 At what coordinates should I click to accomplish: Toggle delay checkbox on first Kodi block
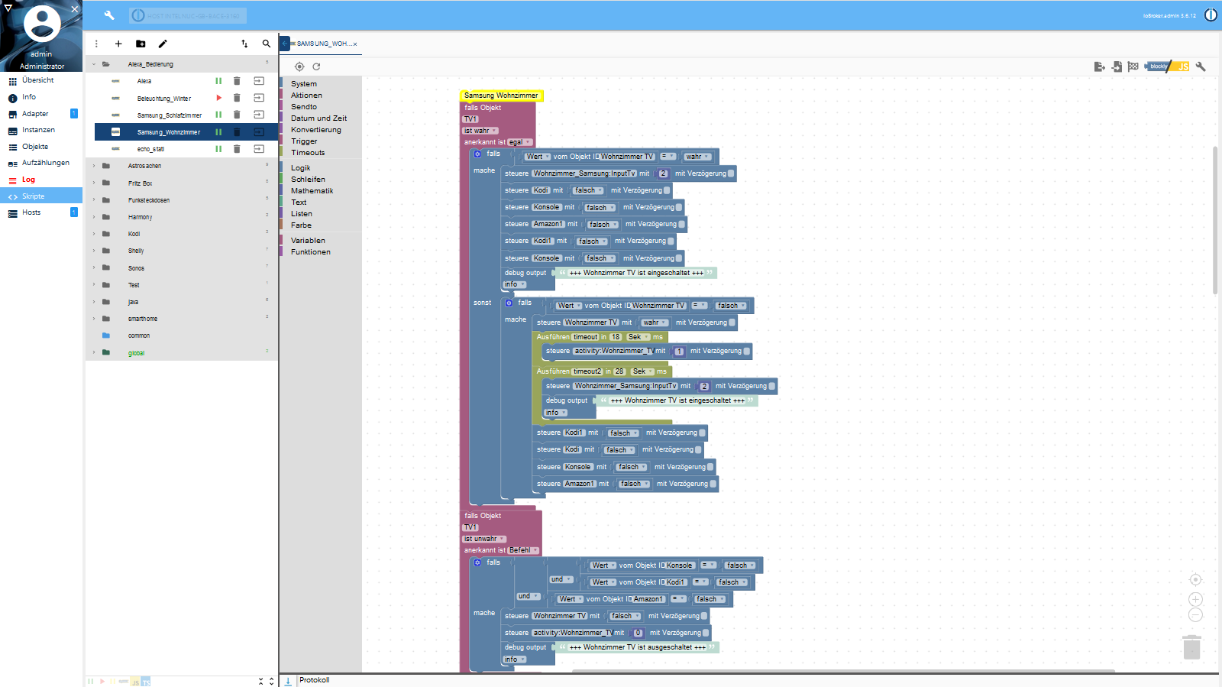(667, 190)
